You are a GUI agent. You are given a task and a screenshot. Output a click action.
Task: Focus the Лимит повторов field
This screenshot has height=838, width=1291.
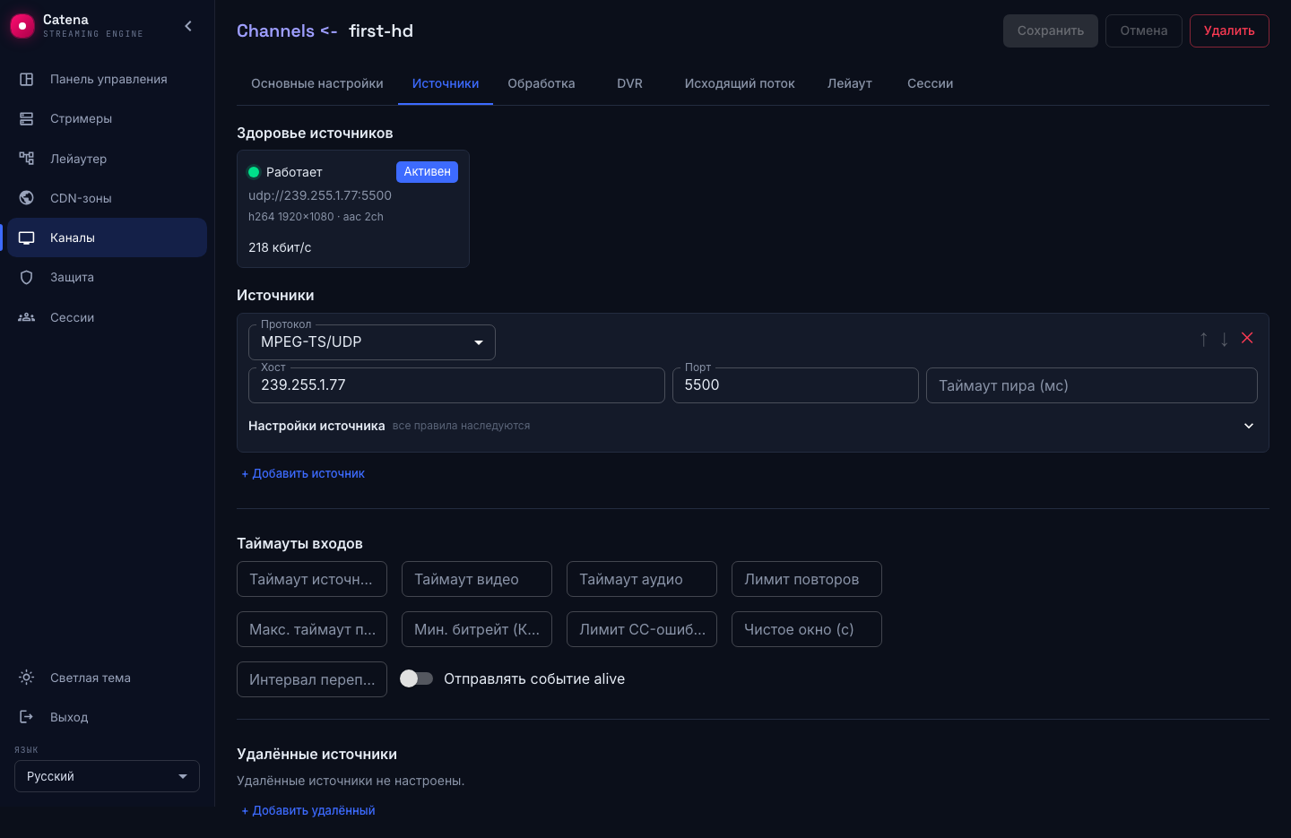click(x=807, y=579)
